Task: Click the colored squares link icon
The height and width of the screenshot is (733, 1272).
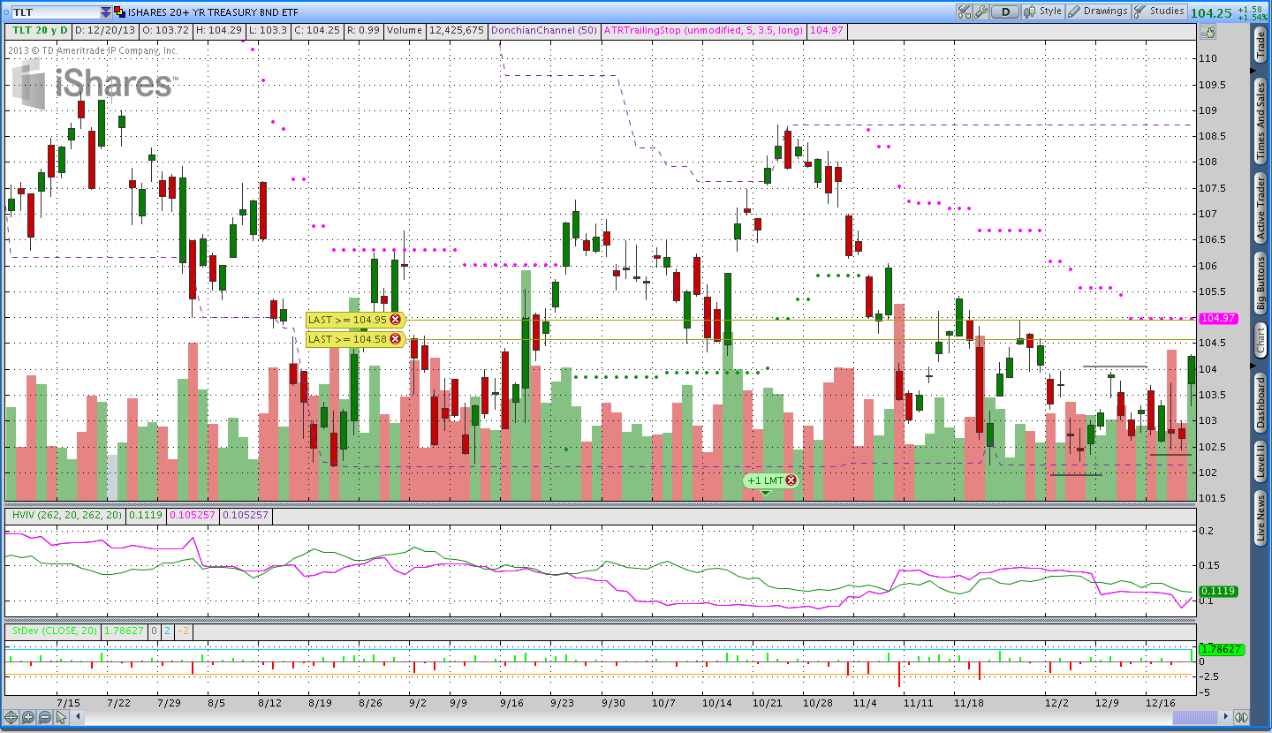Action: 119,12
